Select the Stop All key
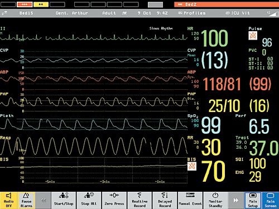279x209 pixels. click(x=89, y=201)
